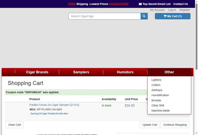Click the envelope icon for email list
This screenshot has height=135, width=198.
[140, 4]
